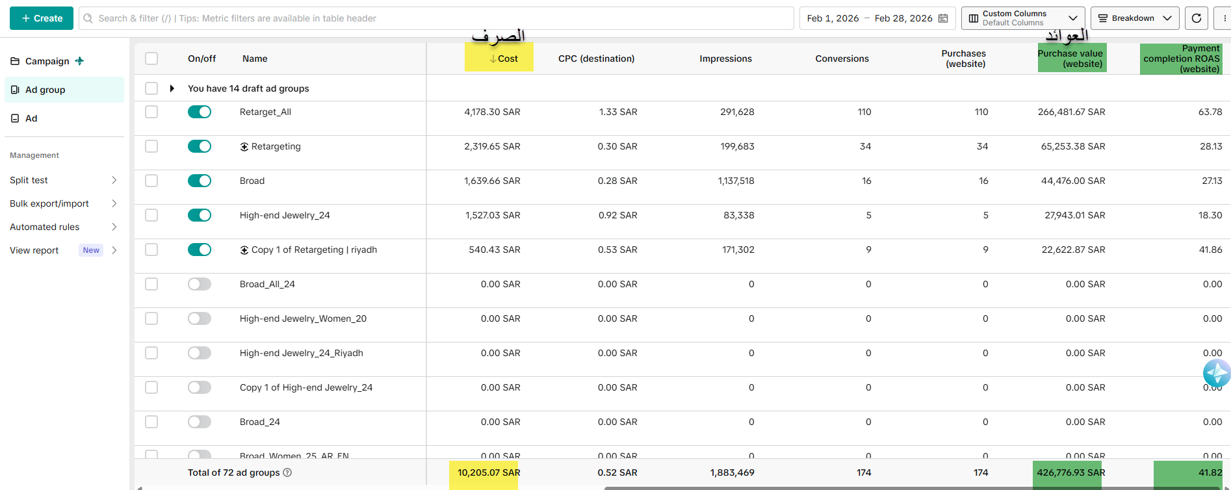Click the Broad impressions value 1,137,518
Image resolution: width=1231 pixels, height=490 pixels.
(736, 181)
